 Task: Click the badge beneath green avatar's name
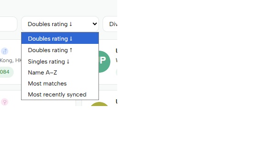coord(116,72)
